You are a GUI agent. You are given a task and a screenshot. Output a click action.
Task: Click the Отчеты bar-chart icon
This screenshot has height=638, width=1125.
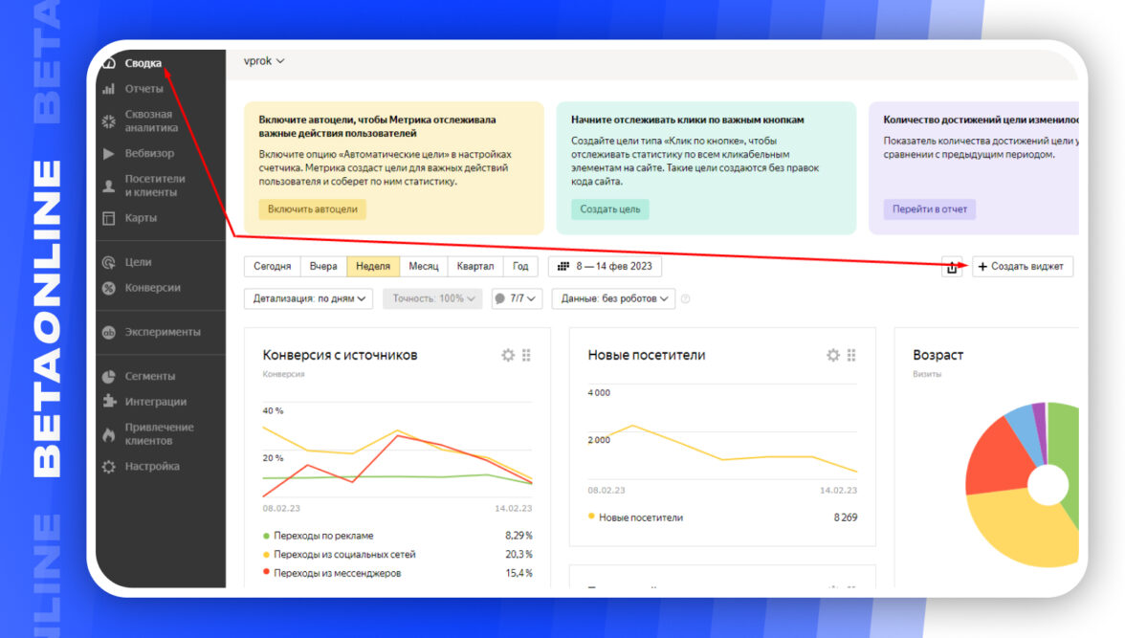(x=108, y=89)
